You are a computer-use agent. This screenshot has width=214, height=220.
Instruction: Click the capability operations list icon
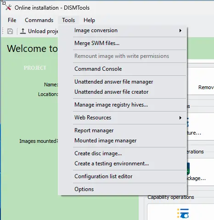tap(183, 213)
